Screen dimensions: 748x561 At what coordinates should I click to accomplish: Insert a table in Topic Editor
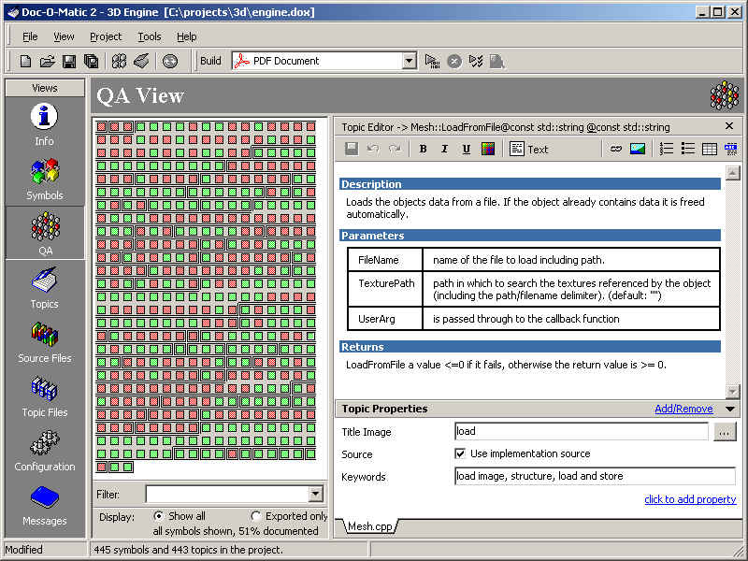click(710, 149)
